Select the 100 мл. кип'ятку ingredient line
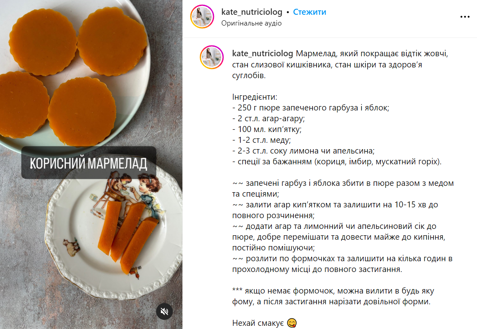The height and width of the screenshot is (329, 477). [267, 129]
